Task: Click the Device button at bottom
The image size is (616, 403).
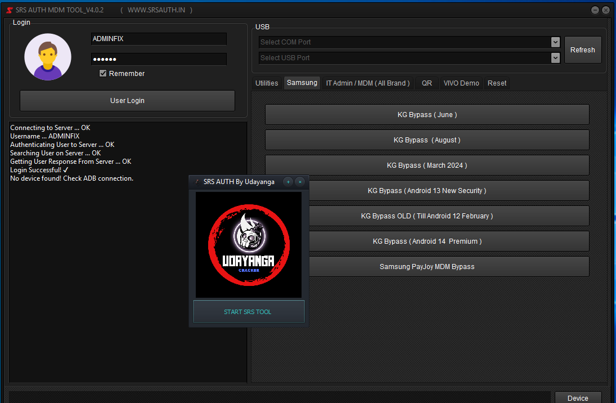Action: 578,397
